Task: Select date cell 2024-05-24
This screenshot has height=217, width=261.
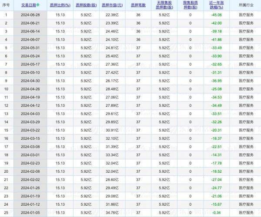Action: click(x=30, y=56)
